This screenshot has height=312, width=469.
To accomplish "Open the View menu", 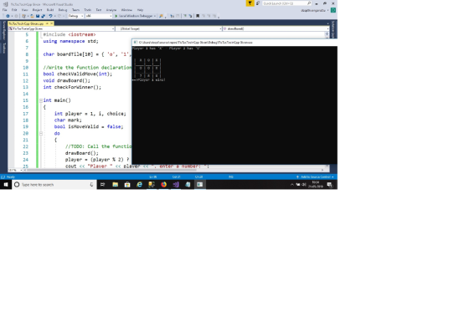I will tap(25, 10).
